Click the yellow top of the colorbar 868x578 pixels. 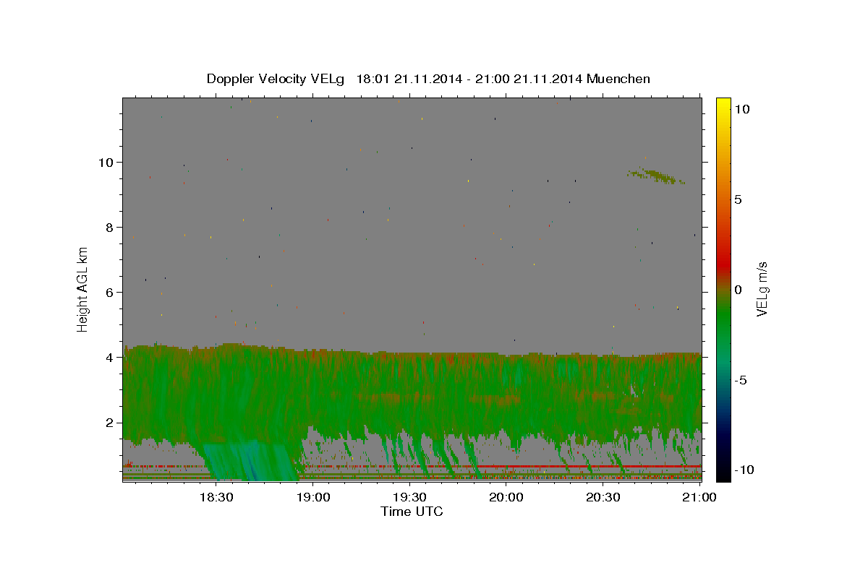tap(723, 105)
